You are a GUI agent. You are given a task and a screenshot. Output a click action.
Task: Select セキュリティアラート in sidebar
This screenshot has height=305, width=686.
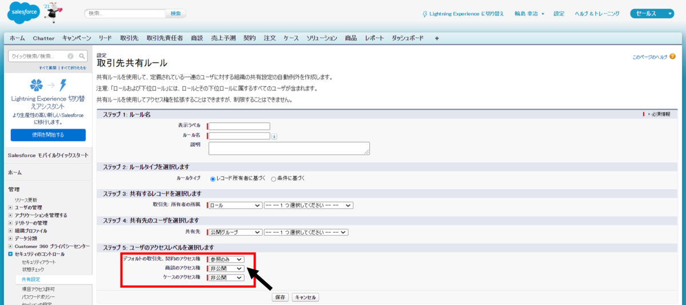coord(39,262)
